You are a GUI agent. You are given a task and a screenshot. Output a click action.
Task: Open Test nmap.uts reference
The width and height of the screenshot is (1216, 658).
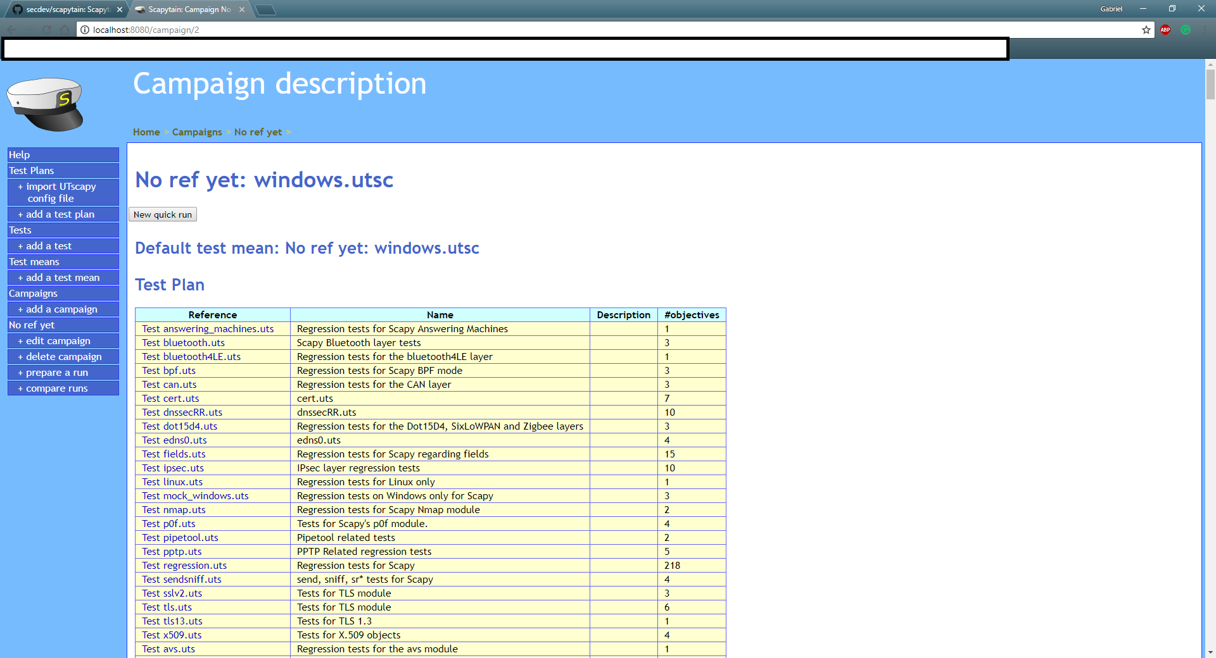click(174, 510)
